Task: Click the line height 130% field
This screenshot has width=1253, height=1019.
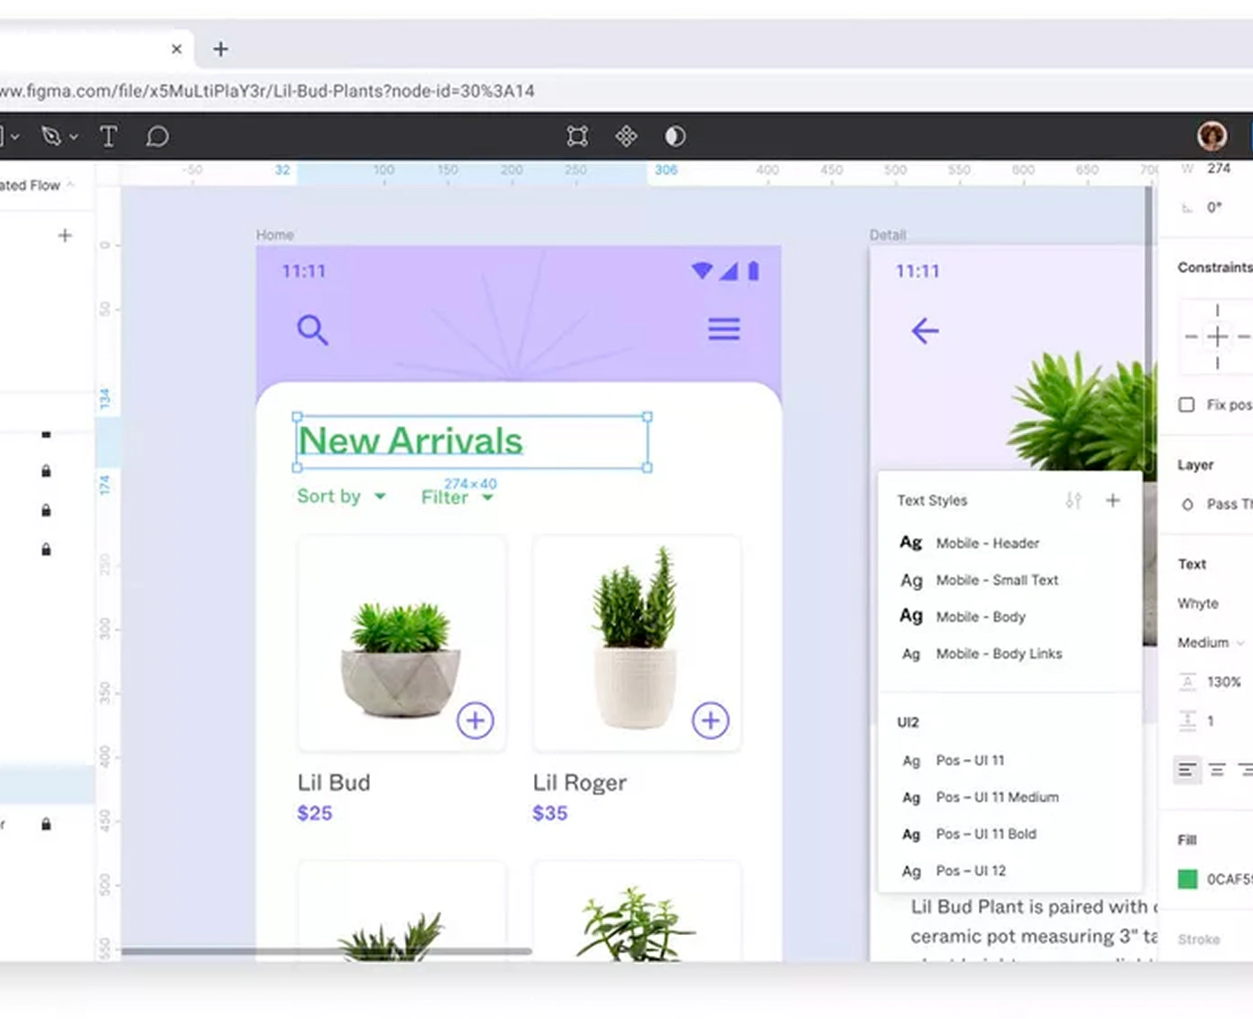Action: point(1224,681)
